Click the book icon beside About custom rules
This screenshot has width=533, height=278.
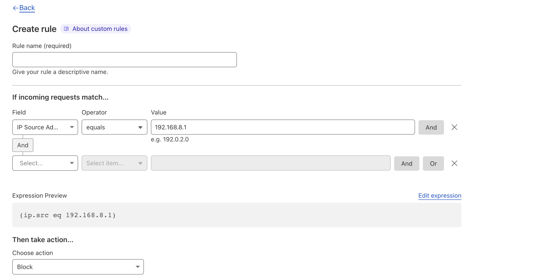tap(66, 29)
